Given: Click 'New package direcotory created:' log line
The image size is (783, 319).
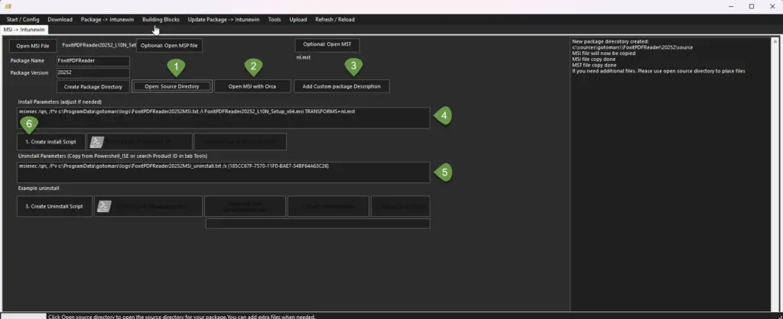Looking at the screenshot, I should point(610,41).
